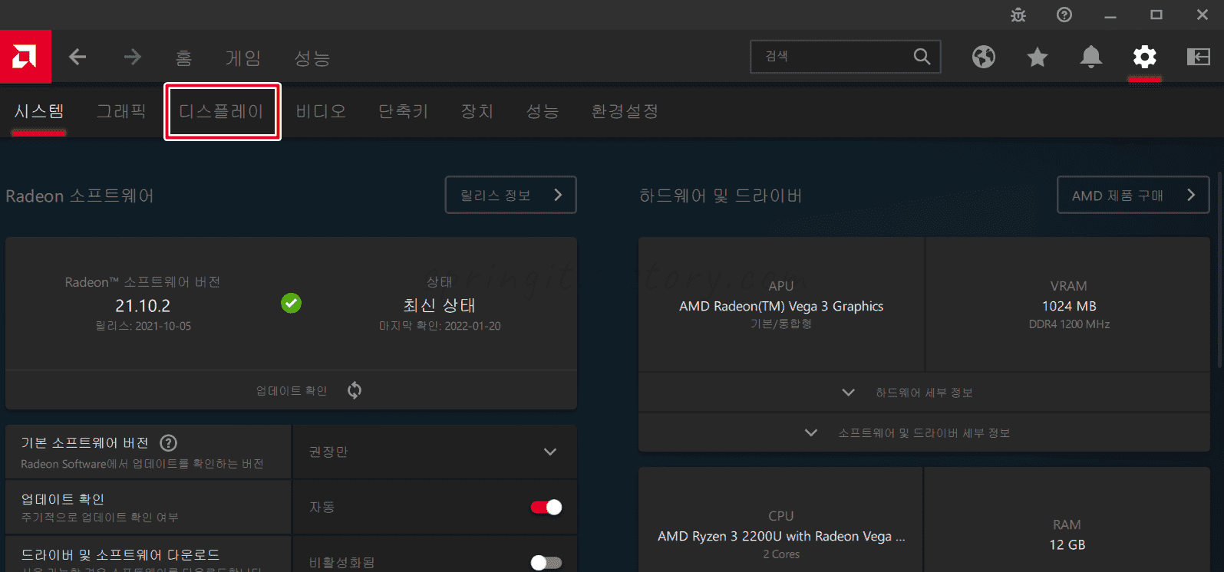Click the 릴리스: 2021-10-05 date text
Viewport: 1224px width, 572px height.
144,326
